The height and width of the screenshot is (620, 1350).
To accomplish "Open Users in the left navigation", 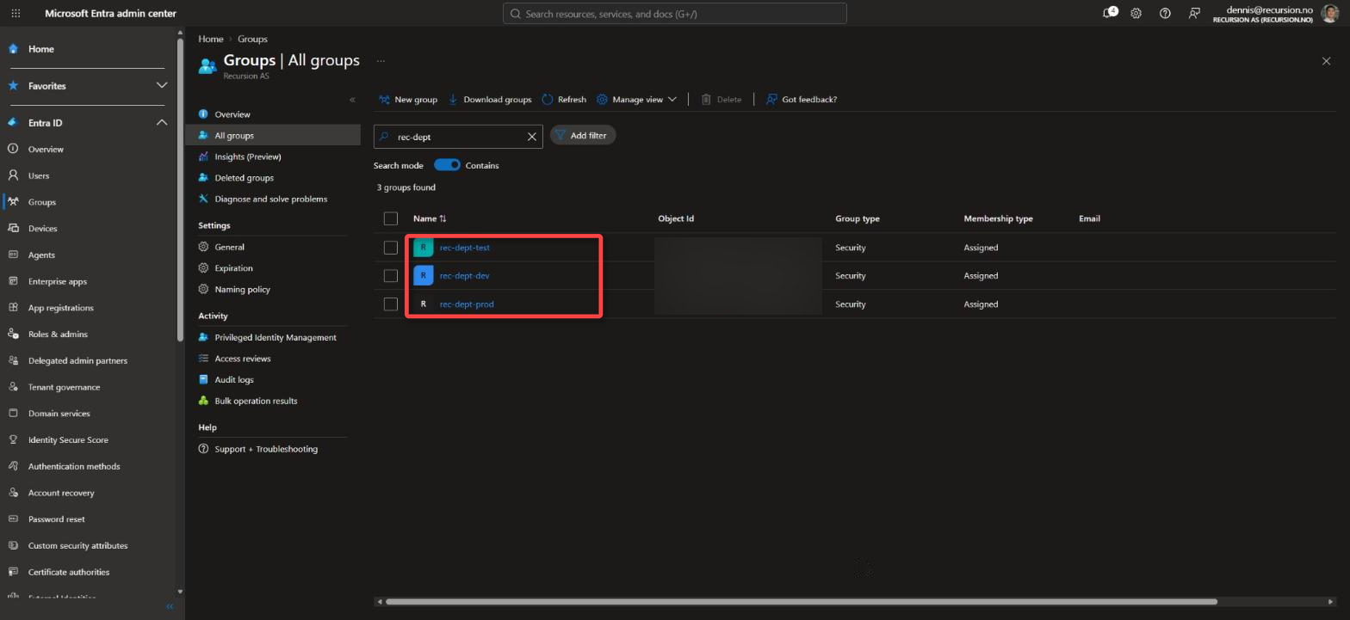I will click(39, 175).
